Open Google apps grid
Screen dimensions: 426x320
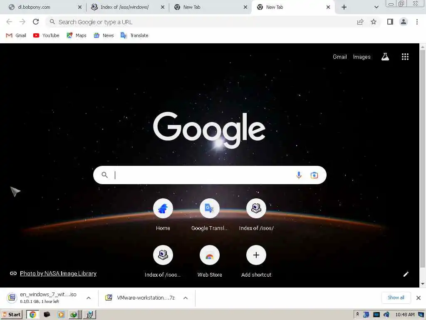(x=405, y=57)
